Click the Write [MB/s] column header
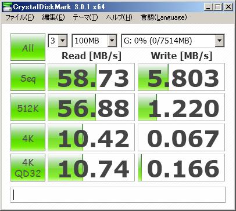Screen dimensions: 236x211 pos(181,56)
